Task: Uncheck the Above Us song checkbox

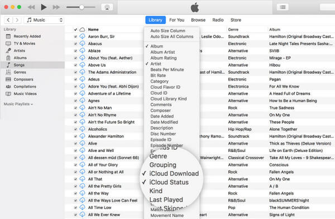Action: 75,65
